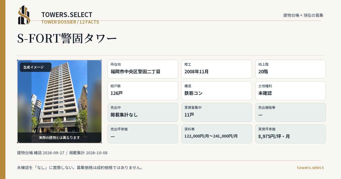Click the 8,975円/坪・月 rent unit price value
Screen dimensions: 341x179
pos(274,136)
